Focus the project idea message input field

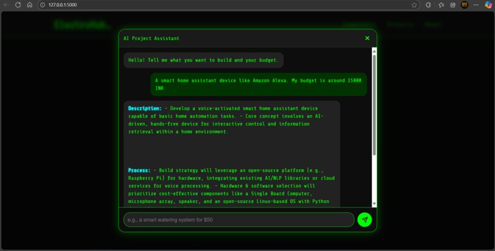(x=239, y=220)
